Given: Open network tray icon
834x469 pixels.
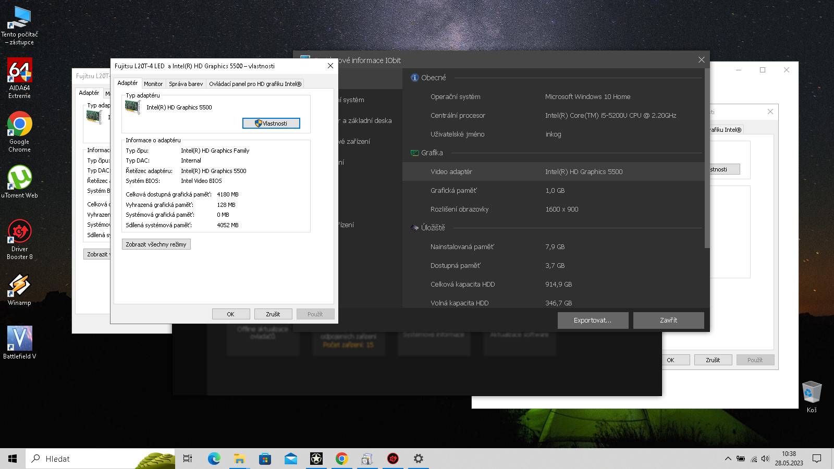Looking at the screenshot, I should tap(754, 459).
